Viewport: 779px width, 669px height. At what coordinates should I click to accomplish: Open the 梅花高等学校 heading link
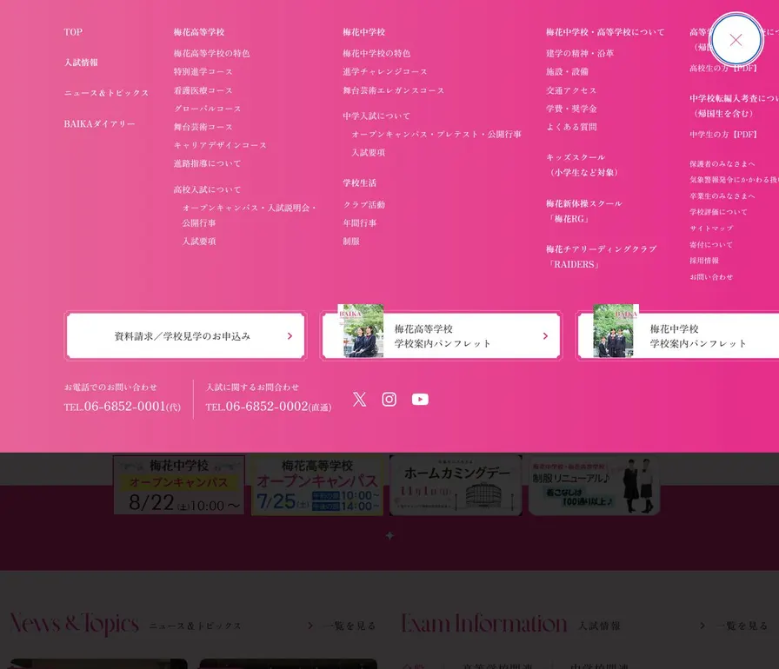(x=199, y=32)
